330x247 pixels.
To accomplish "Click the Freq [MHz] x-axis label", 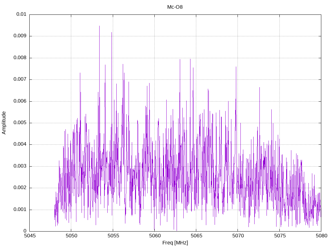I will [x=175, y=243].
